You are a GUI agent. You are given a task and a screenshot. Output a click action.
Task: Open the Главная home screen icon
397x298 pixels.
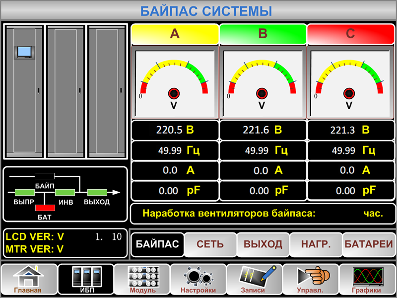(28, 280)
